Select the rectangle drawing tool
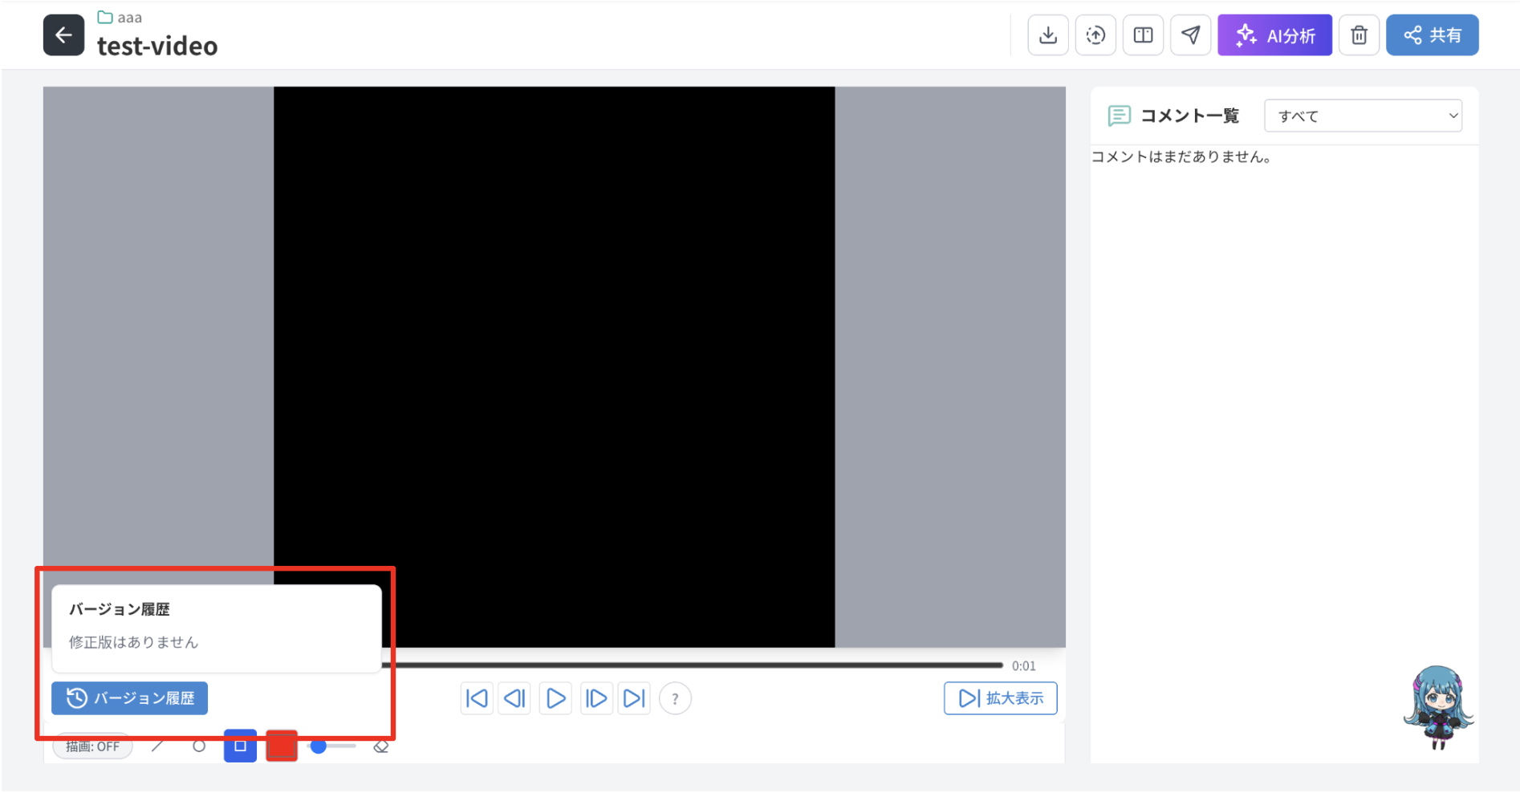 click(240, 746)
